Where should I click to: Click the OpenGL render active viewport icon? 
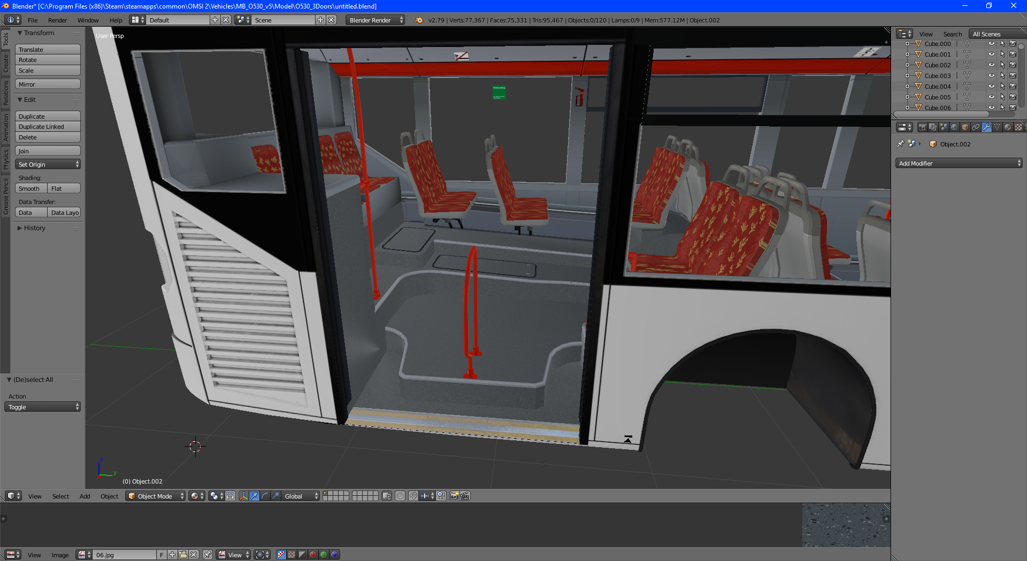point(454,496)
